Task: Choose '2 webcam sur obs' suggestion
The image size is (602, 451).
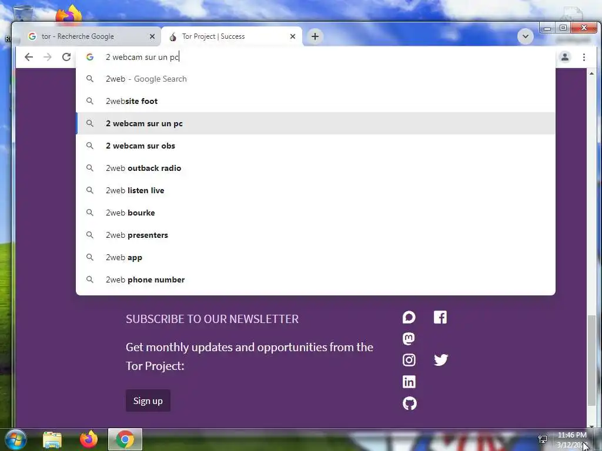Action: point(316,146)
